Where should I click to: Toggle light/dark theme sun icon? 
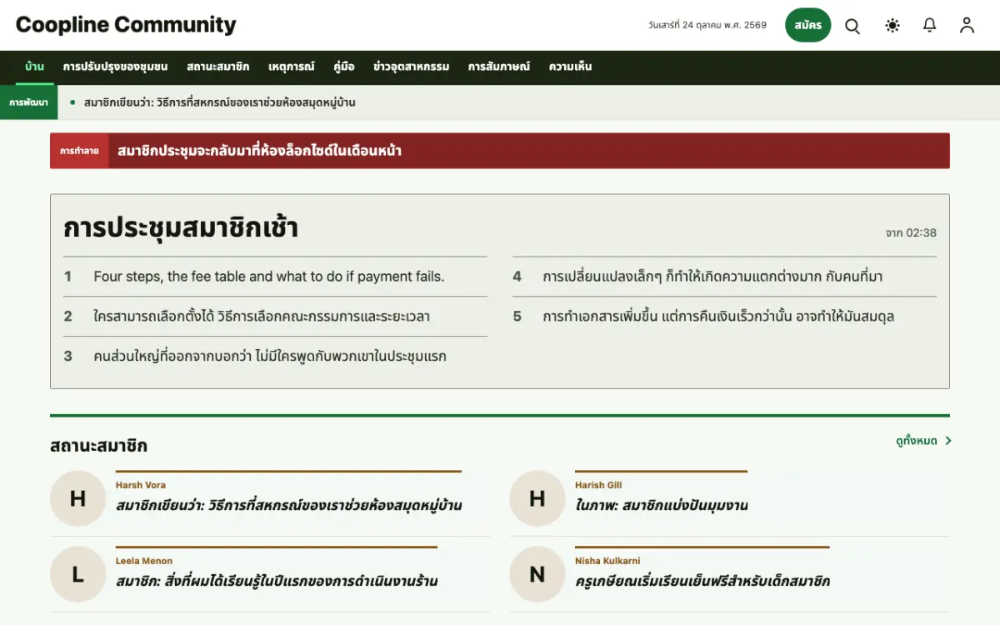point(892,26)
